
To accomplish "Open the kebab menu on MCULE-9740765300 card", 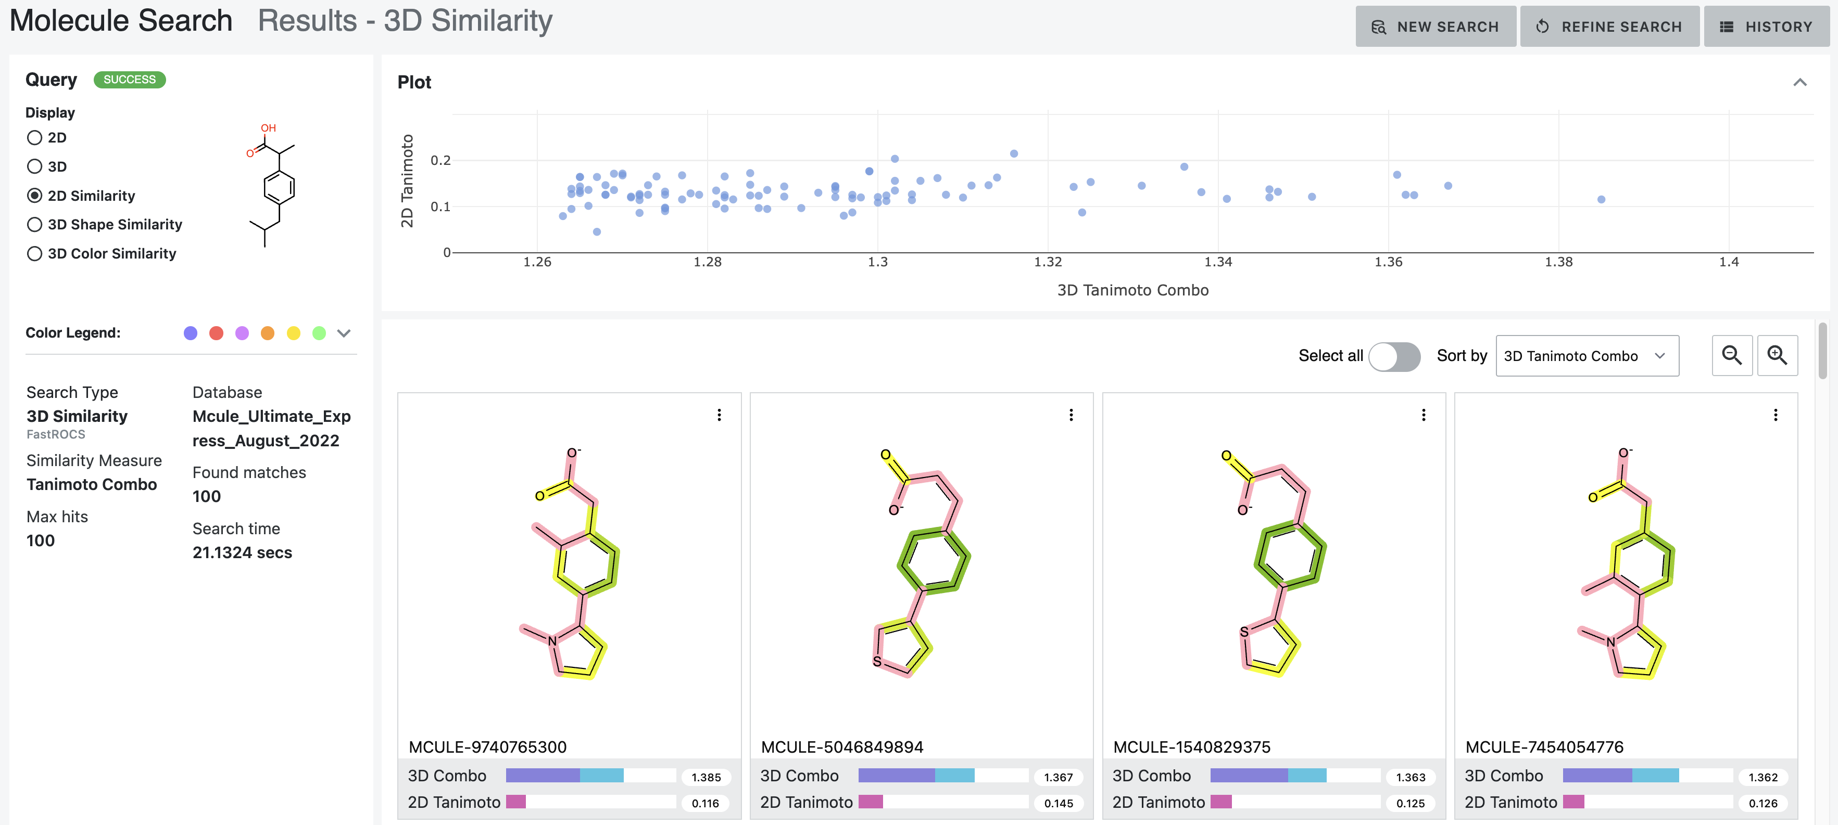I will pos(719,414).
